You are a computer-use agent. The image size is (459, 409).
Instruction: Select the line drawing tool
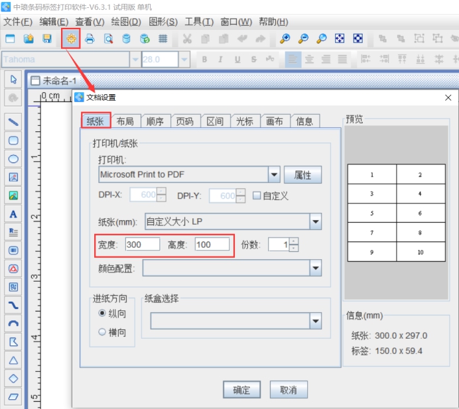[x=13, y=122]
